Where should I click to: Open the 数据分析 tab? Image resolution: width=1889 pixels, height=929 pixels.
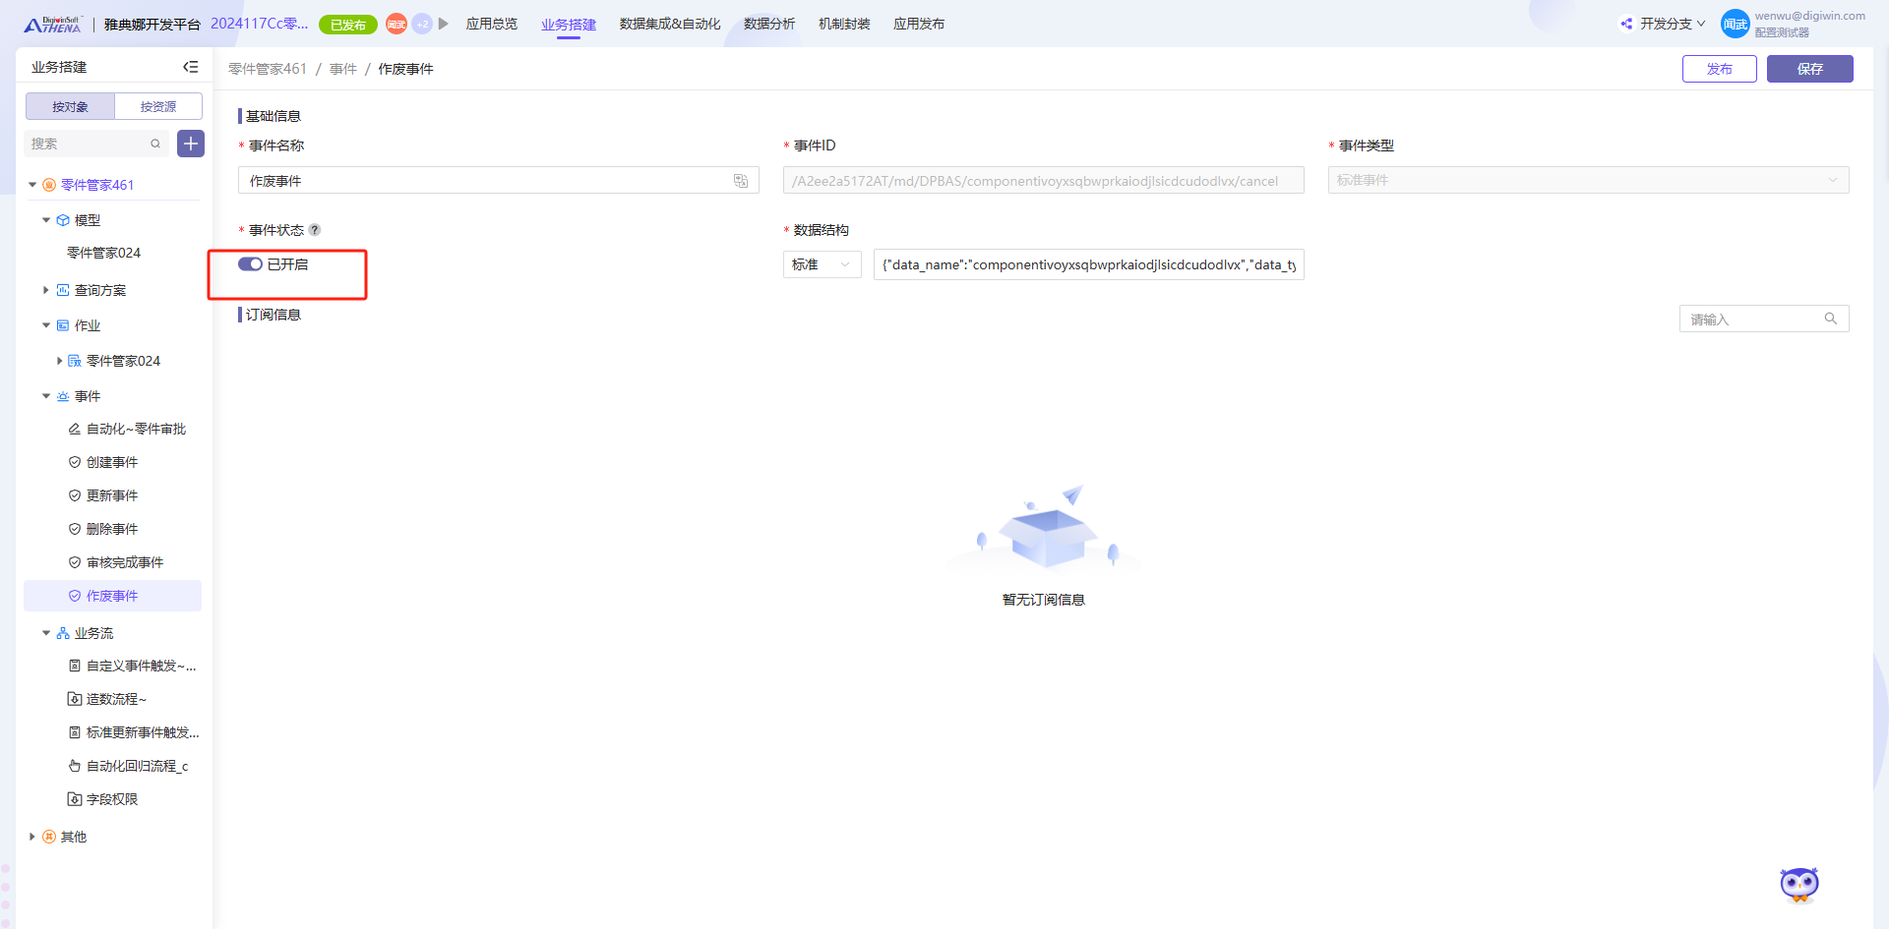pos(769,24)
